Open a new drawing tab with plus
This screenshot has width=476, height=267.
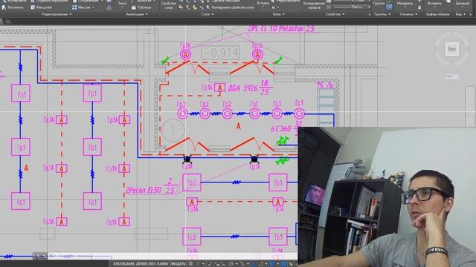coord(8,22)
